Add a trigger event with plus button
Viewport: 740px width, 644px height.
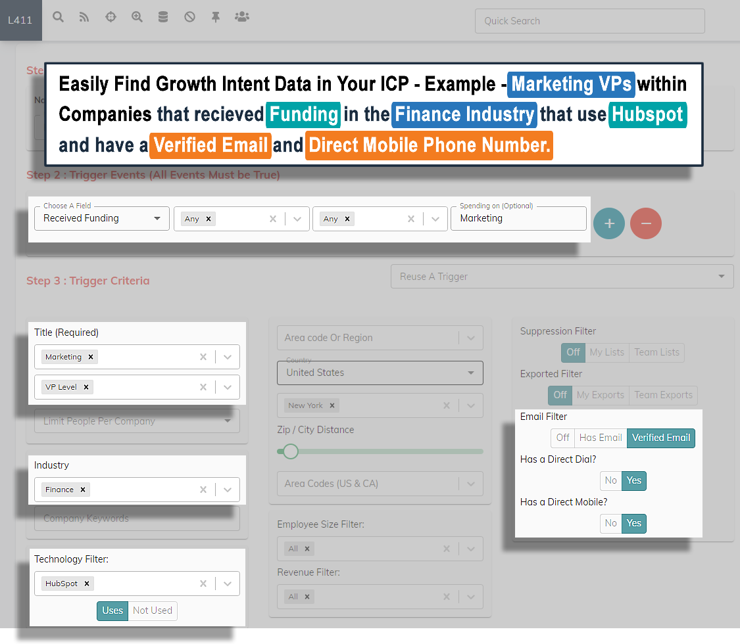(x=609, y=223)
